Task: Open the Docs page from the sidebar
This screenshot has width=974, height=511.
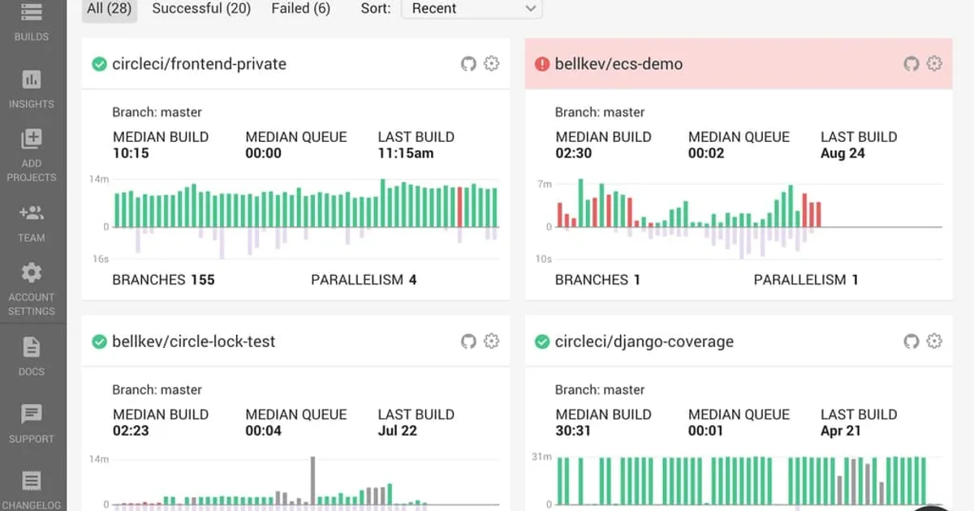Action: (x=32, y=357)
